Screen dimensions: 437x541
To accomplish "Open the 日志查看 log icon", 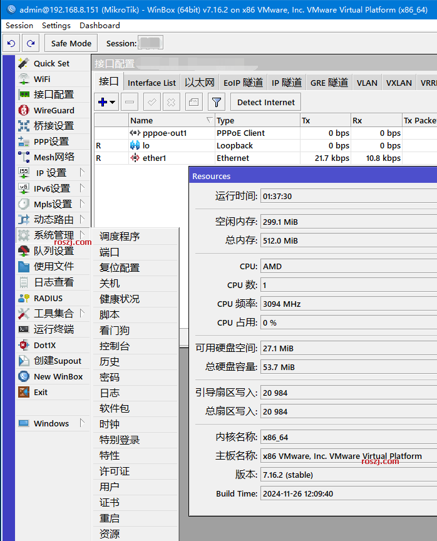I will tap(23, 282).
